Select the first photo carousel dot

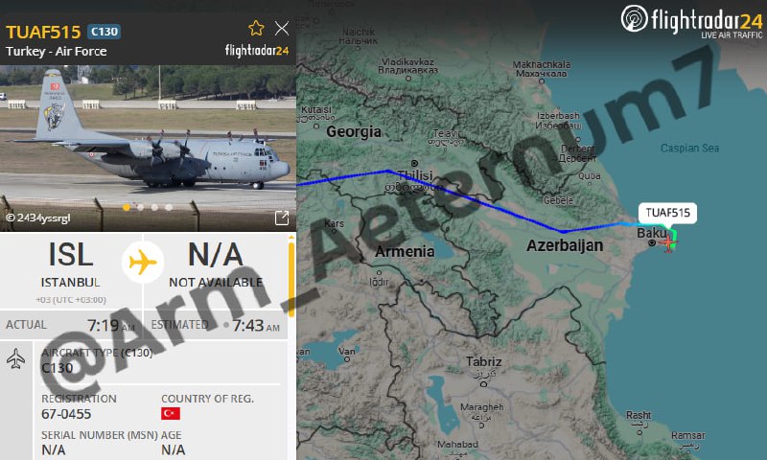(x=127, y=207)
